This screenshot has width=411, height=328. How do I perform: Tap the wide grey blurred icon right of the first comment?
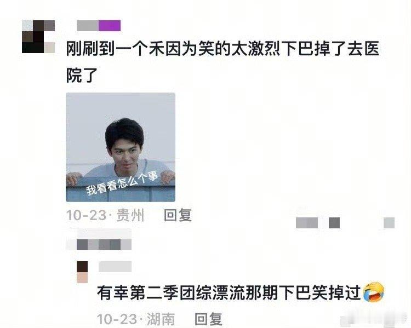click(x=307, y=223)
